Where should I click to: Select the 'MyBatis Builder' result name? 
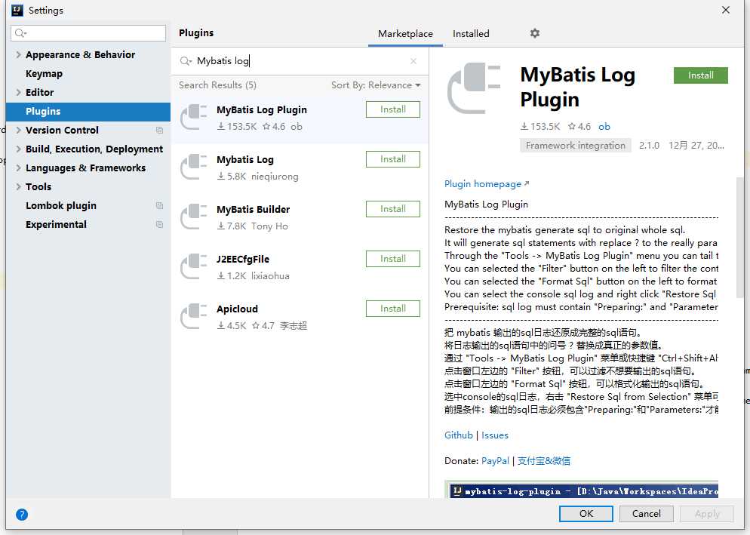point(253,210)
